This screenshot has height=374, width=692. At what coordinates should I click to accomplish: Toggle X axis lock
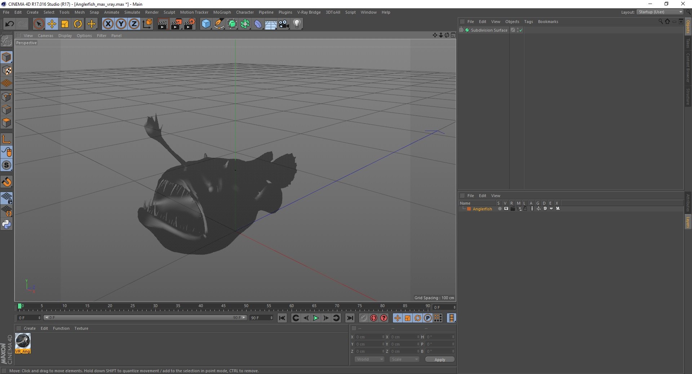[x=108, y=24]
